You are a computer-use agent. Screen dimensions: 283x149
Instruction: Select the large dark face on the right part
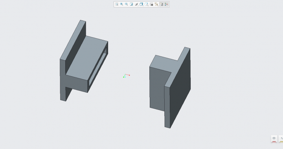tap(180, 88)
